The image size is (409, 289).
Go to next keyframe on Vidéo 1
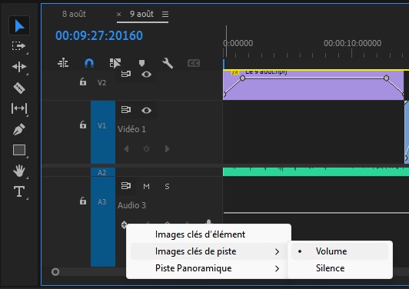(x=167, y=149)
